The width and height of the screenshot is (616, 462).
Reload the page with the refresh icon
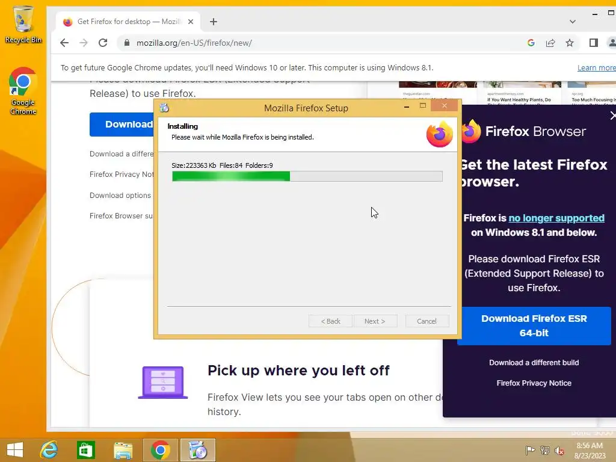point(103,43)
